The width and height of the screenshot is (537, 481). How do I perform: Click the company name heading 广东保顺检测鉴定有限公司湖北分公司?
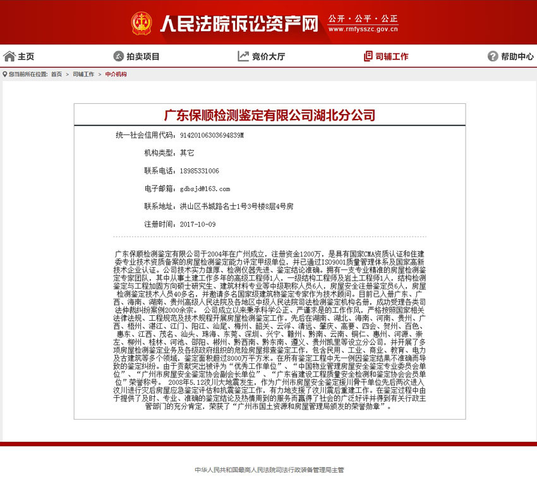point(270,115)
